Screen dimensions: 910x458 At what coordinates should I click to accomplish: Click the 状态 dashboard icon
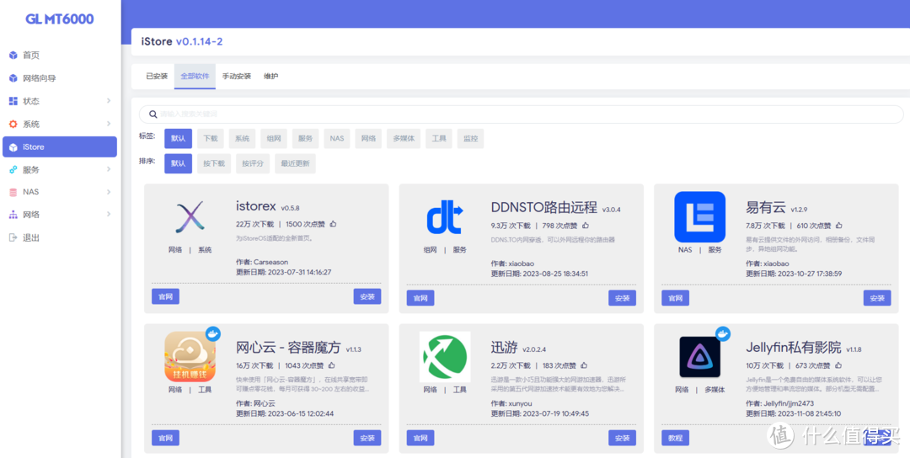pos(13,101)
